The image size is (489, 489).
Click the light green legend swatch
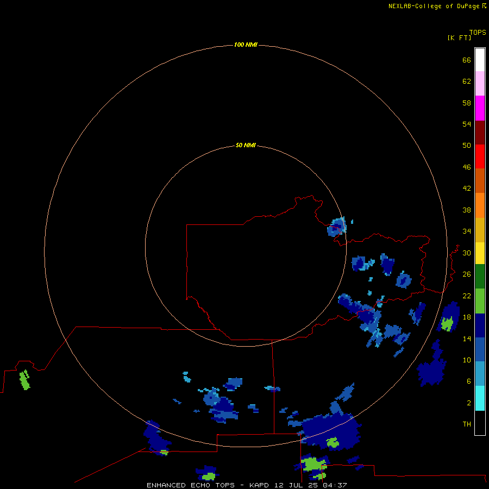(x=480, y=301)
